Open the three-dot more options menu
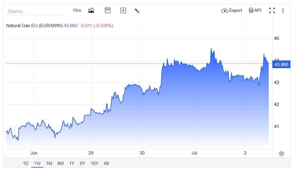The image size is (294, 170). pos(283,10)
